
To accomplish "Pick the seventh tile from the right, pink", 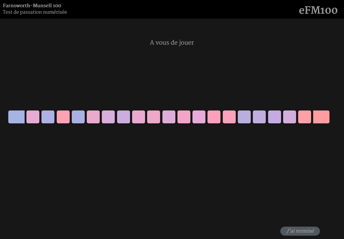I will tap(229, 117).
